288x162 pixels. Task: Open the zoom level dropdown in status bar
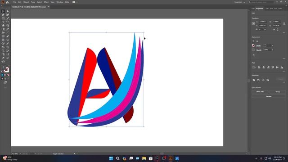tap(20, 154)
